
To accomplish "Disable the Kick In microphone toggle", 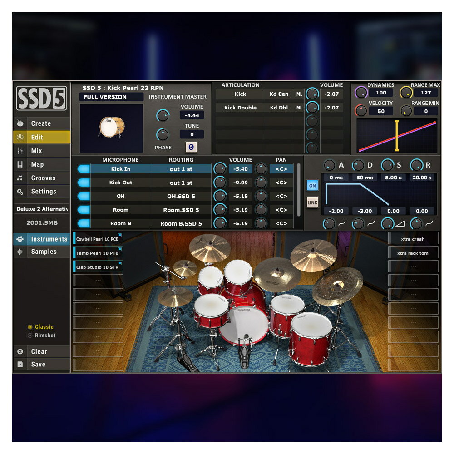I will pyautogui.click(x=84, y=169).
